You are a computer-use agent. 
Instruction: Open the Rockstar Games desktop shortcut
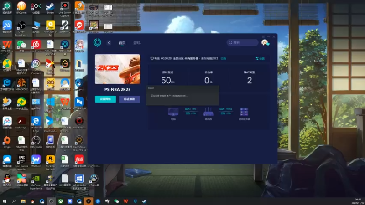pyautogui.click(x=50, y=163)
